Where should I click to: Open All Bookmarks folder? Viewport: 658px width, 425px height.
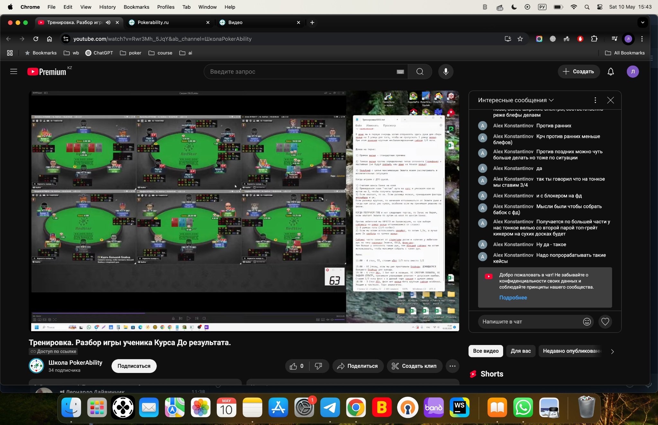pos(625,53)
